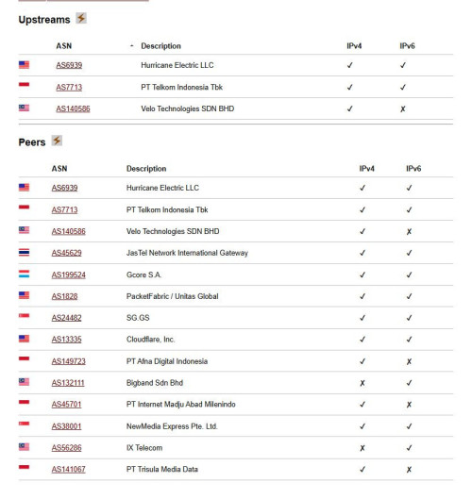Open AS6939 link in the Upstreams table

point(69,65)
